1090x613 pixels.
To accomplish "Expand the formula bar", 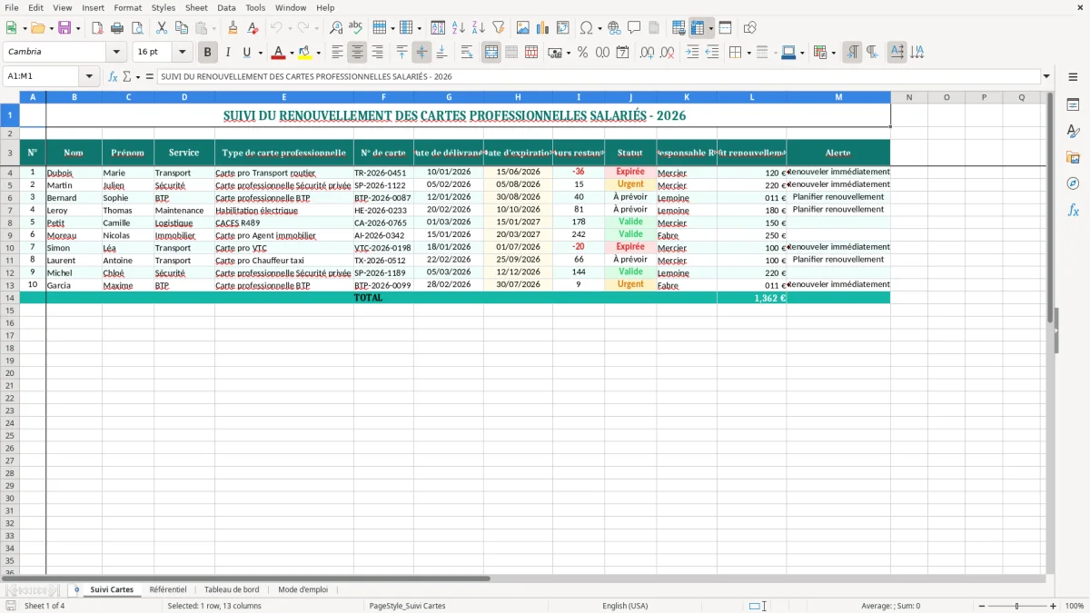I will click(x=1046, y=76).
